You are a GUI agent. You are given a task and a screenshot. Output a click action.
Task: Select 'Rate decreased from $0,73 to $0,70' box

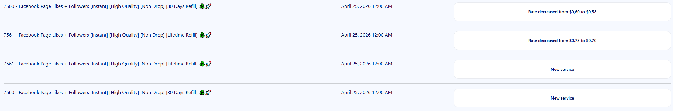[x=562, y=41]
